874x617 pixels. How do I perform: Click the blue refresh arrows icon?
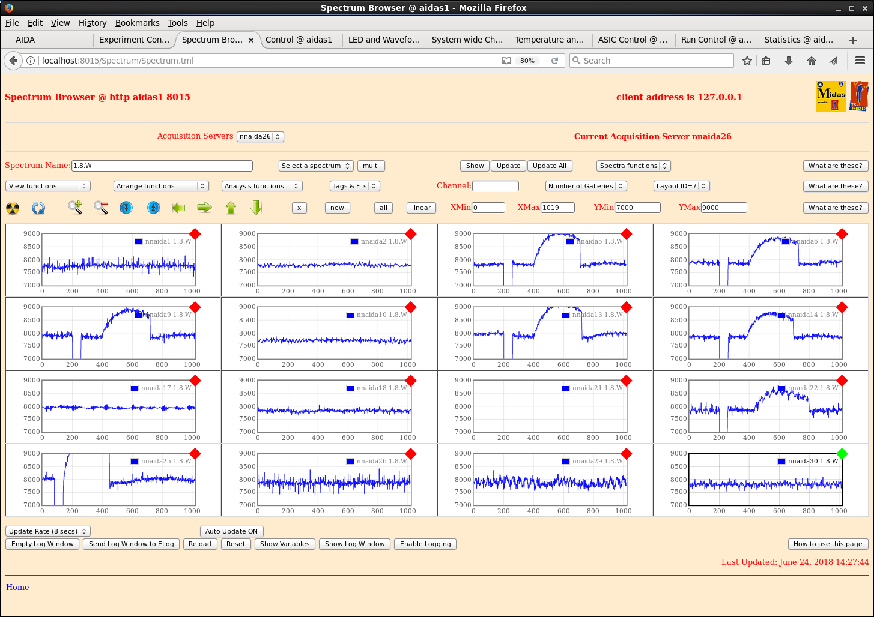(38, 208)
